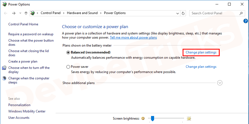This screenshot has width=249, height=124.
Task: Go to Hardware and Sound breadcrumb
Action: coord(82,13)
